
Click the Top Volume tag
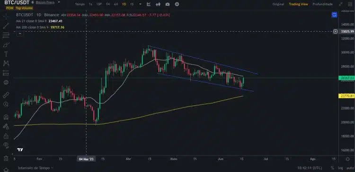(x=24, y=8)
